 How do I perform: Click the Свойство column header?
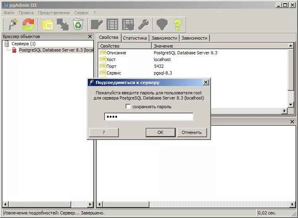[125, 46]
